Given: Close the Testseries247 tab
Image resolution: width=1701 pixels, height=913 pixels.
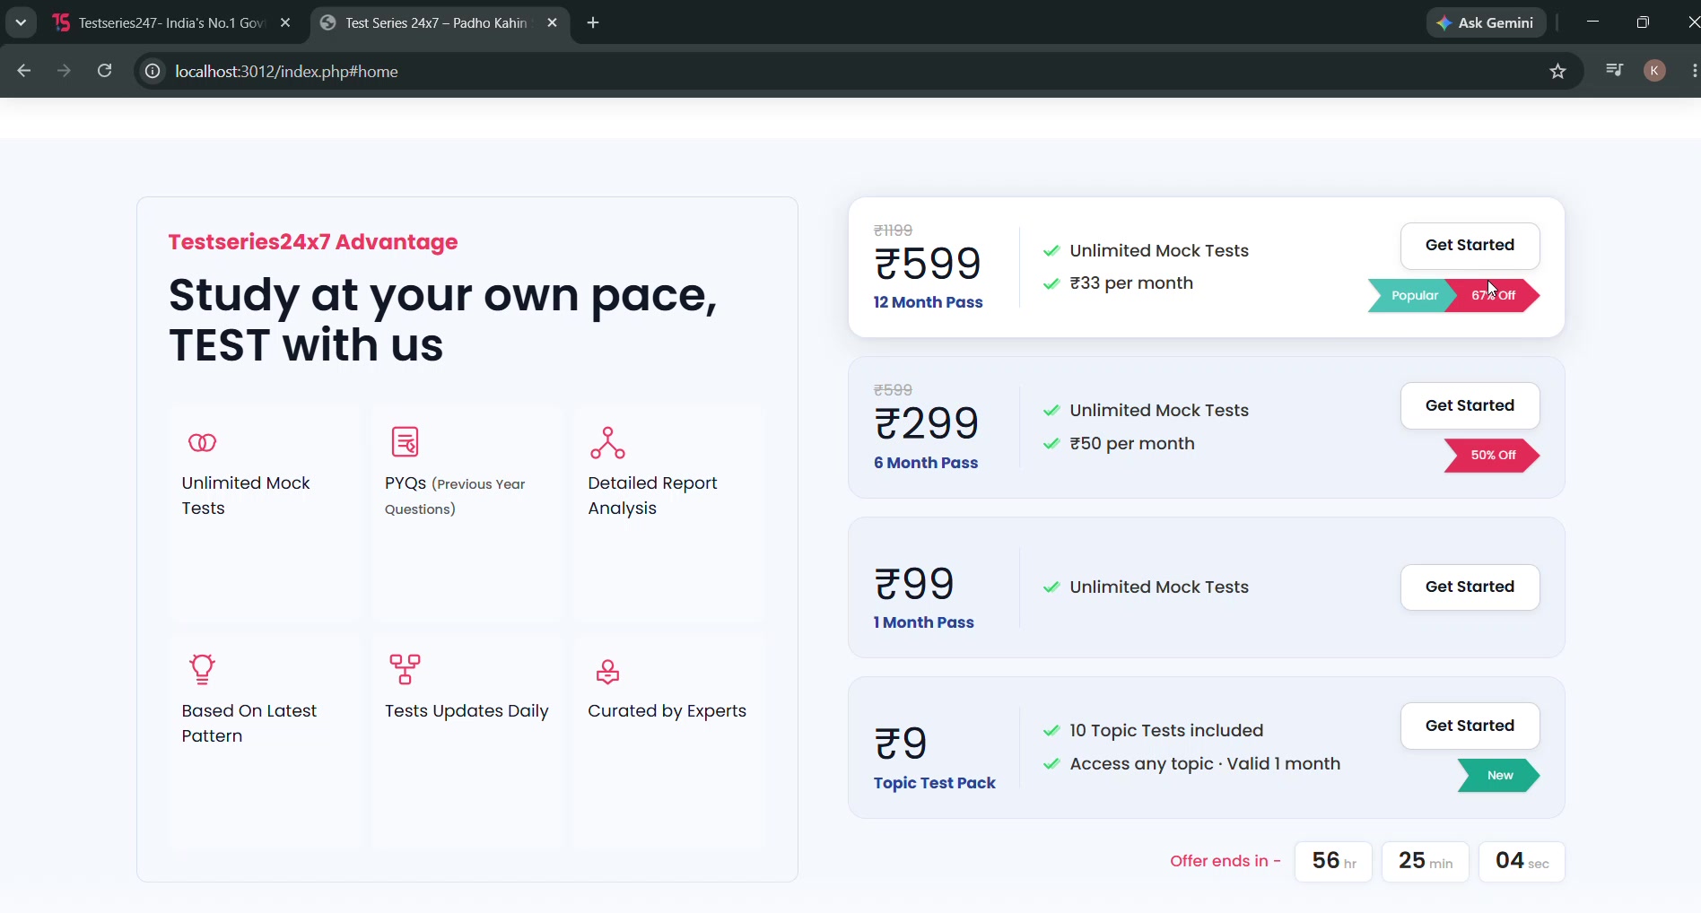Looking at the screenshot, I should click(285, 22).
